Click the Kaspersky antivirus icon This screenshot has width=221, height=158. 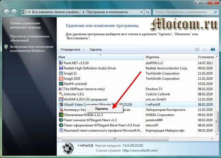point(61,110)
